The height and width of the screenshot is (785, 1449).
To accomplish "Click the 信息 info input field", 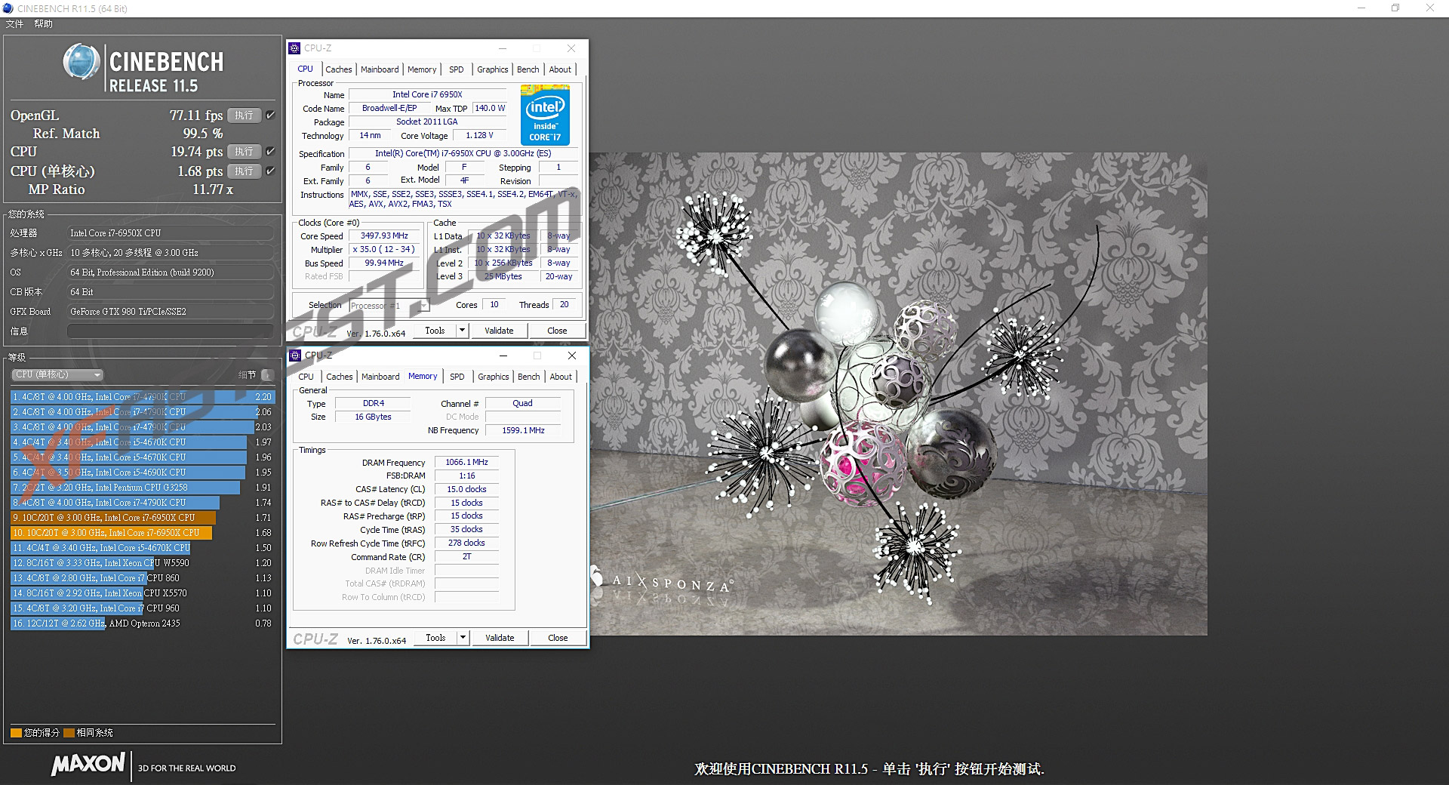I will click(x=171, y=331).
